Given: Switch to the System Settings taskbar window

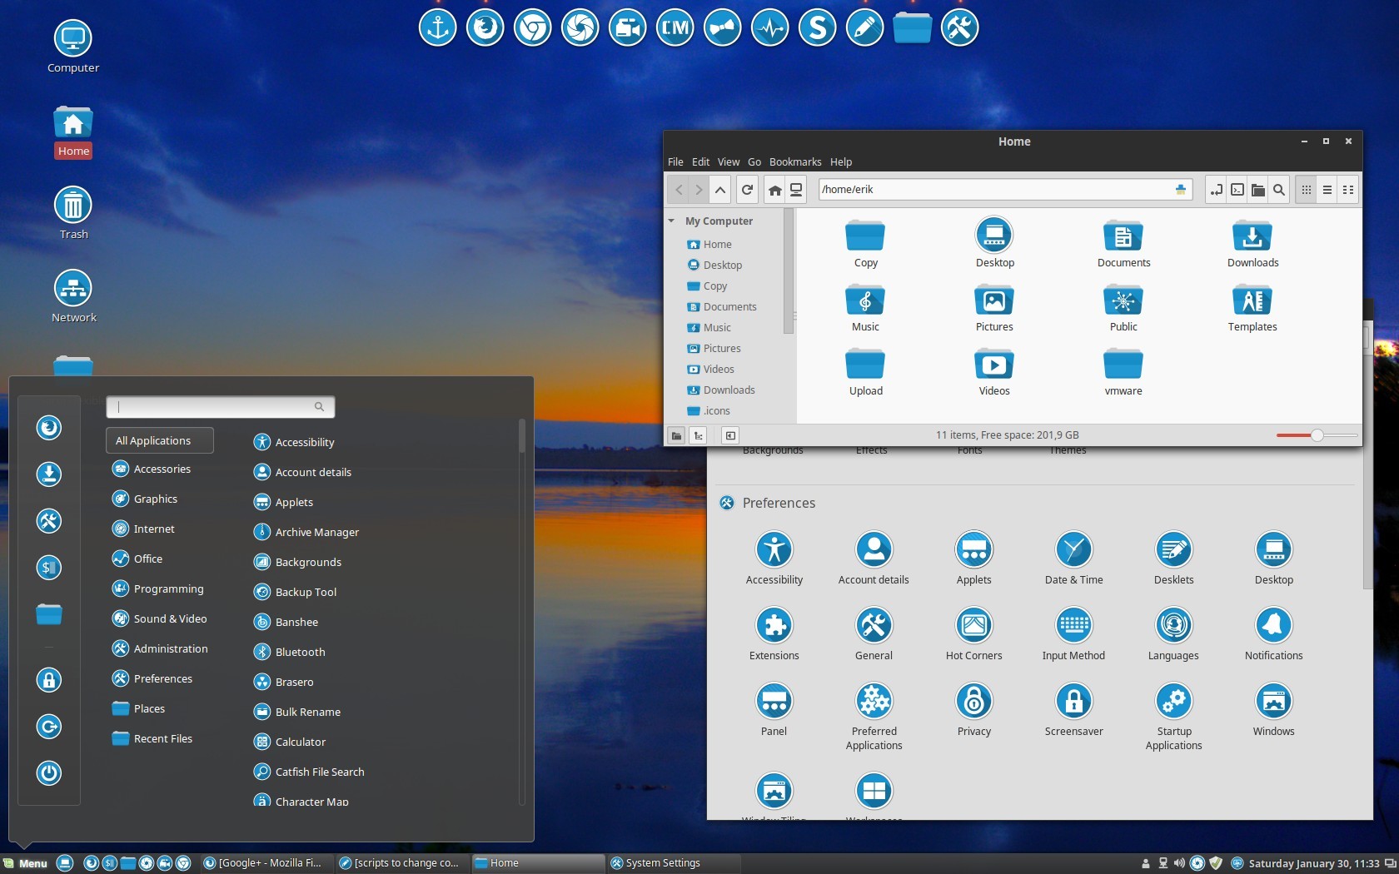Looking at the screenshot, I should click(662, 863).
